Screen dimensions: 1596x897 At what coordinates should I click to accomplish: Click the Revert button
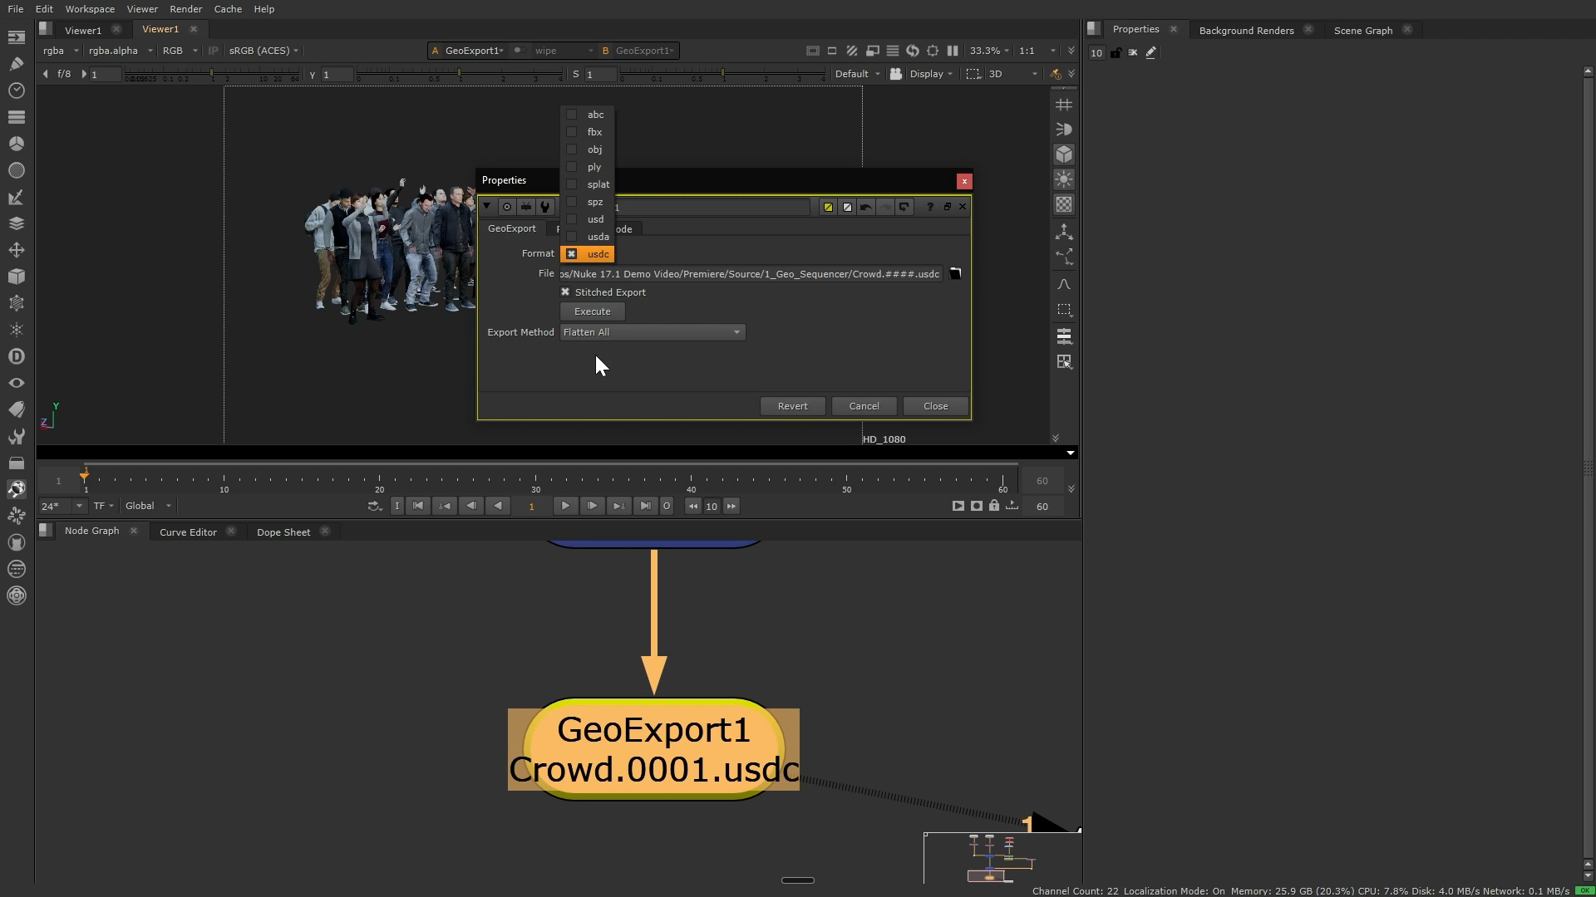click(x=792, y=406)
